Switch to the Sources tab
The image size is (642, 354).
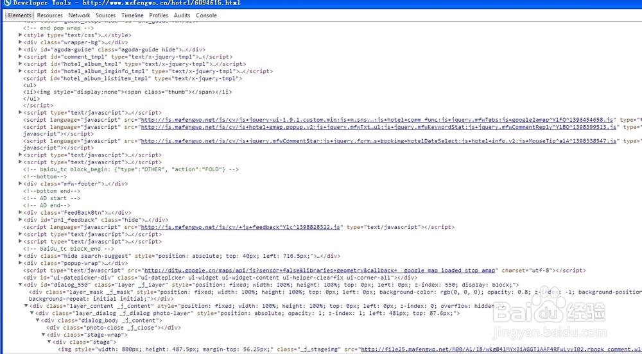click(106, 15)
